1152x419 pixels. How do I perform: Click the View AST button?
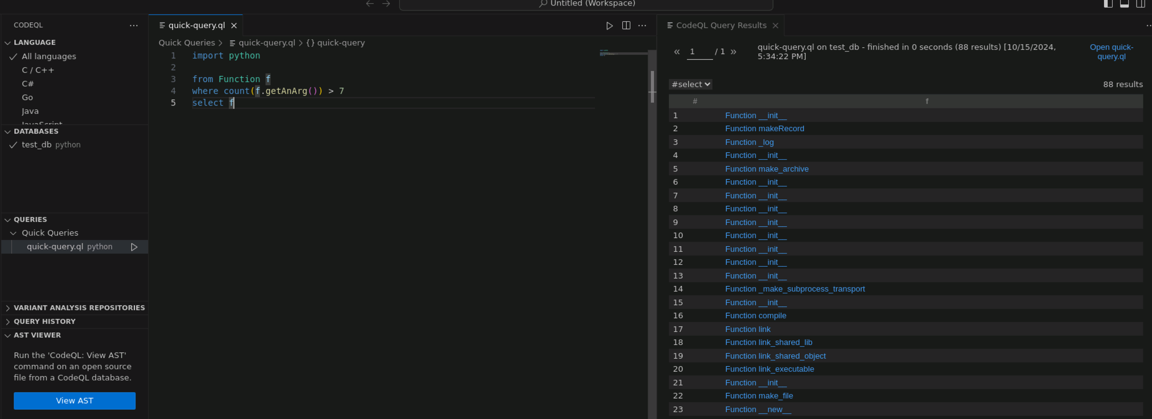(75, 401)
